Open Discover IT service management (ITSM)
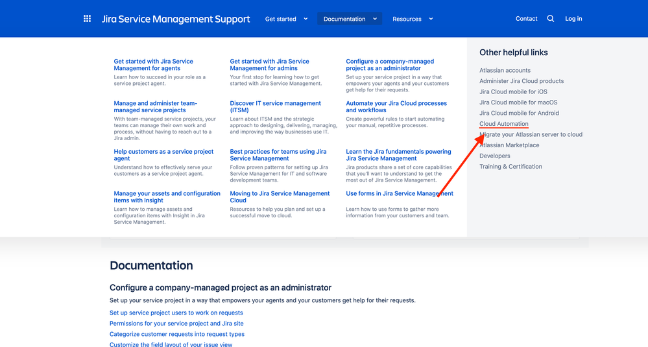 pos(275,106)
